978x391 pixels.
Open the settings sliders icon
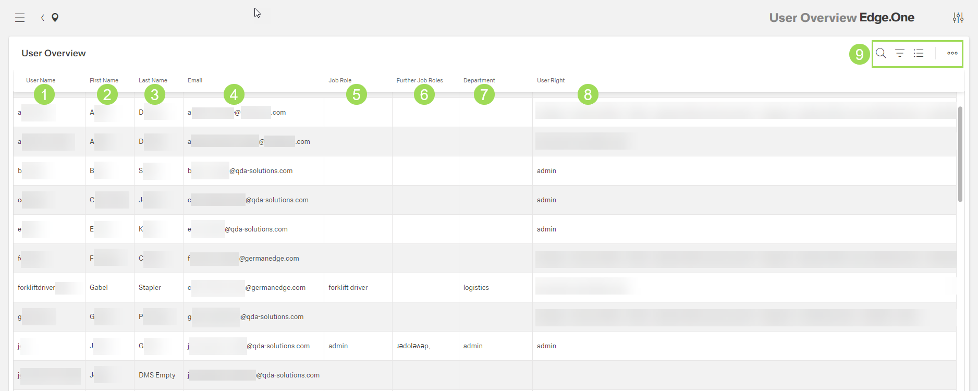(x=958, y=18)
